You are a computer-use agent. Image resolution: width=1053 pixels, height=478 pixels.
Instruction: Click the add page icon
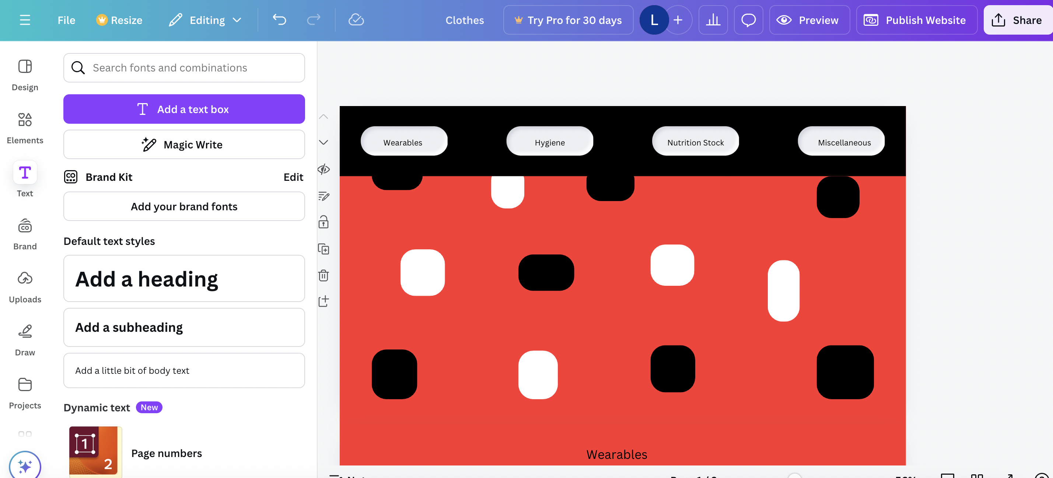click(323, 302)
